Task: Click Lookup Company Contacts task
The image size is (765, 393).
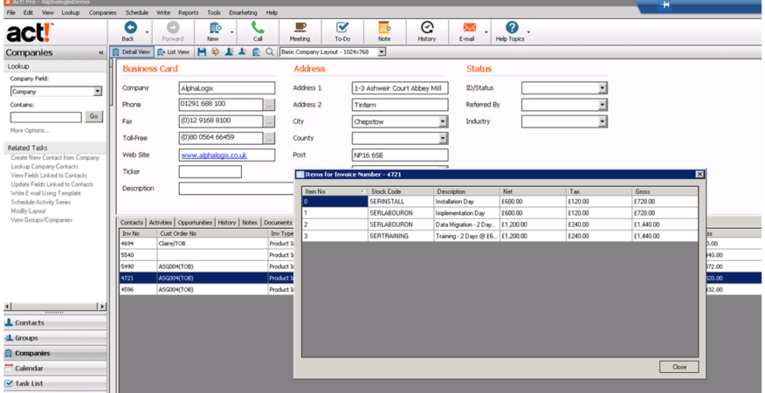Action: [x=45, y=167]
